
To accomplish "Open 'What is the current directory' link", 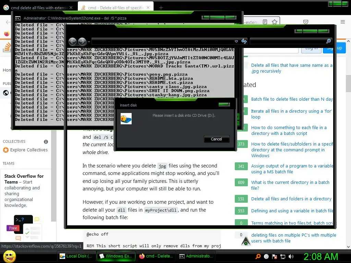I will [290, 185].
